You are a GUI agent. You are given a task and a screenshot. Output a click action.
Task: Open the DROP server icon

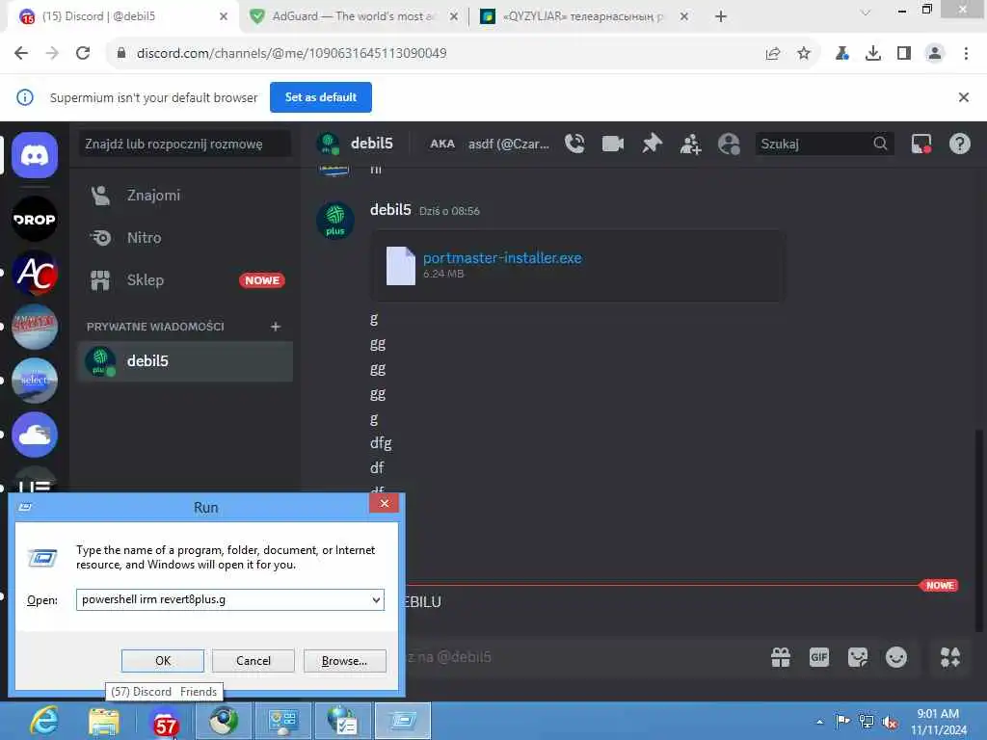[x=35, y=219]
